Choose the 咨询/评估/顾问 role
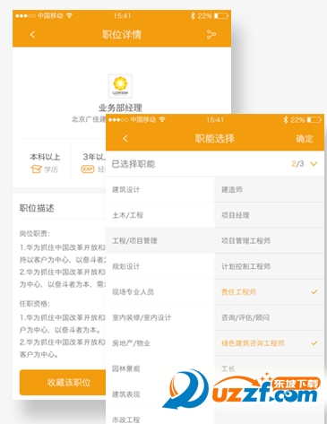Viewport: 327px width, 424px height. 270,317
